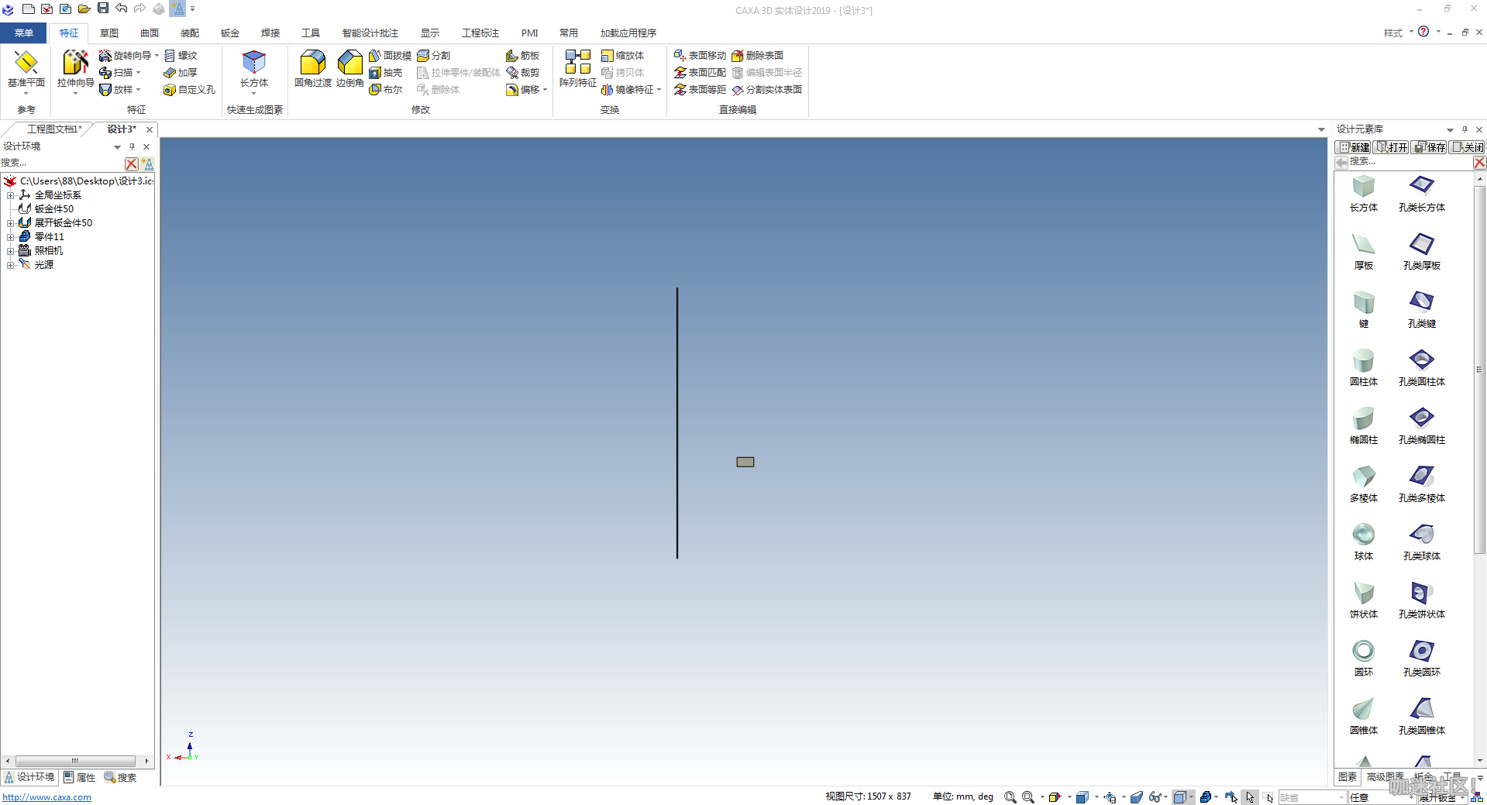Select the 抽壳 shell tool
This screenshot has height=805, width=1487.
point(386,73)
